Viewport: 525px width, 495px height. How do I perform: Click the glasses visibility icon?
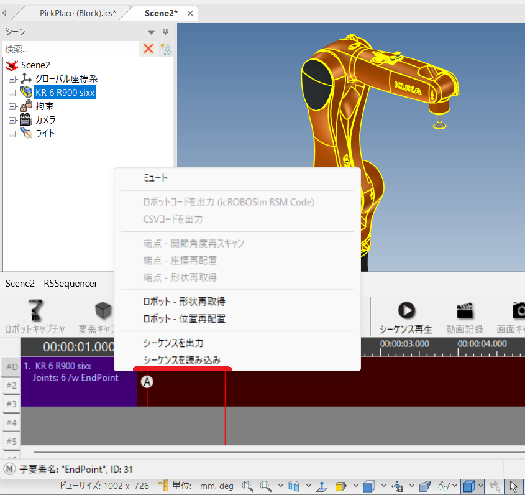pos(444,486)
